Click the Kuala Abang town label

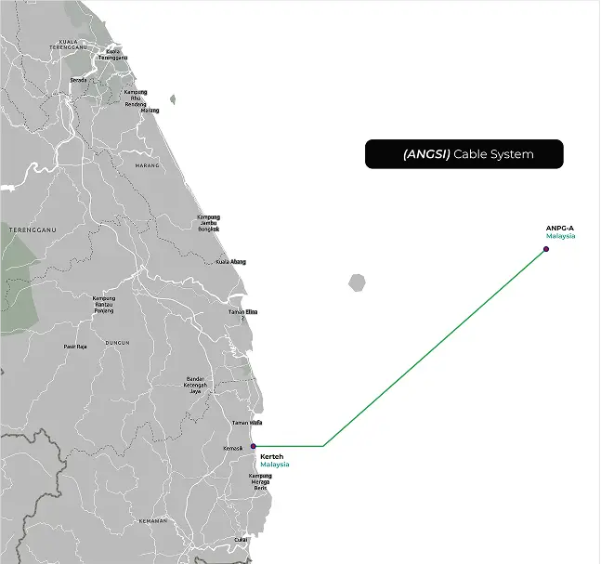230,262
